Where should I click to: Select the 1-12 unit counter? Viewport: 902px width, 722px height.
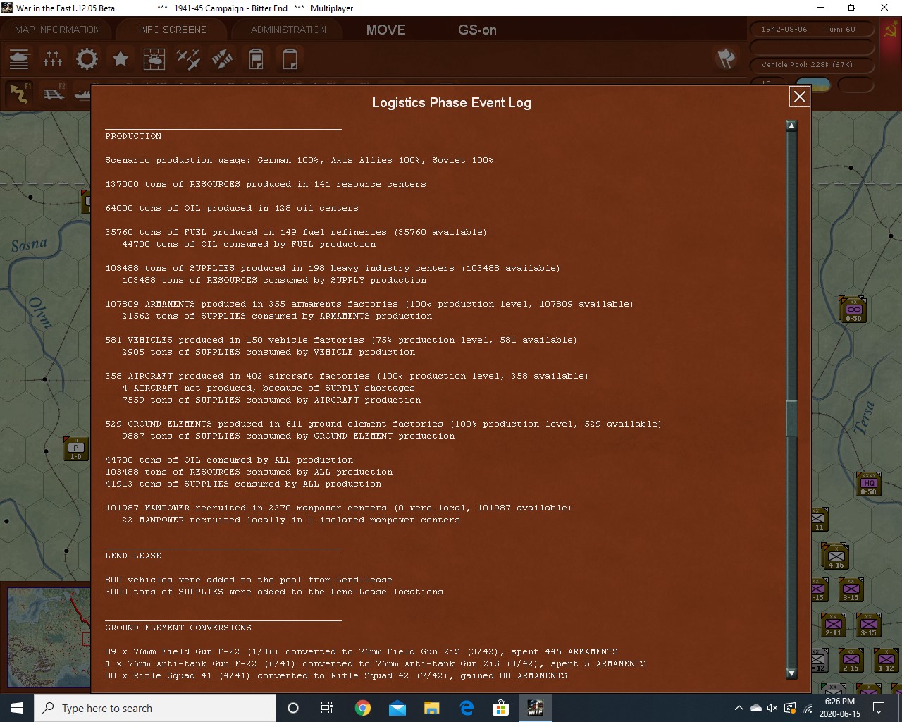(886, 660)
